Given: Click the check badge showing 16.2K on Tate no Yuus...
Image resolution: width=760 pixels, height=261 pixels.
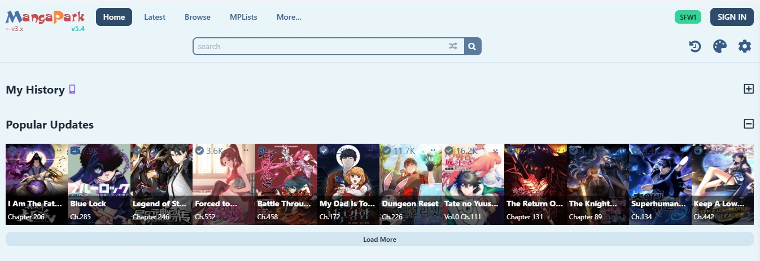Looking at the screenshot, I should pyautogui.click(x=449, y=151).
